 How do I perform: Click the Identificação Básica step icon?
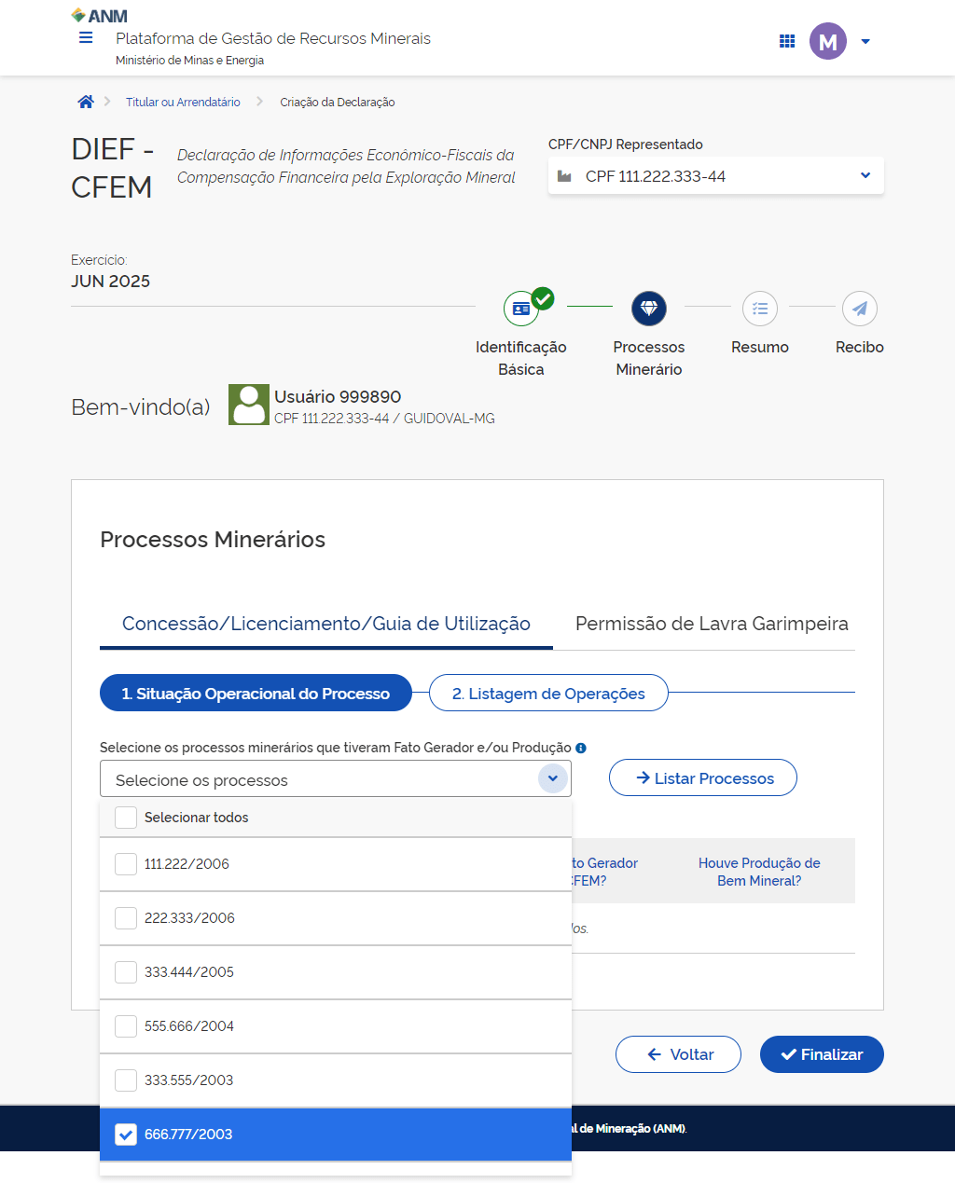click(x=521, y=309)
